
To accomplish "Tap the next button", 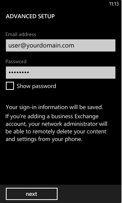I will pos(31,194).
